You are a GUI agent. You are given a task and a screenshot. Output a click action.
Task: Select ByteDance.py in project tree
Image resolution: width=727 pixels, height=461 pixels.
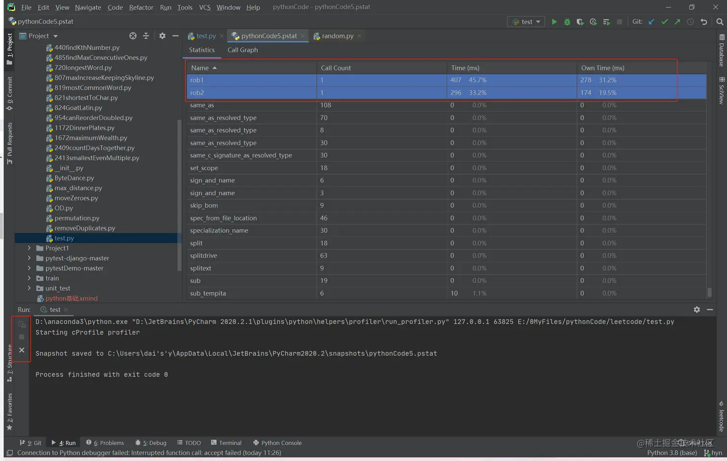point(74,178)
